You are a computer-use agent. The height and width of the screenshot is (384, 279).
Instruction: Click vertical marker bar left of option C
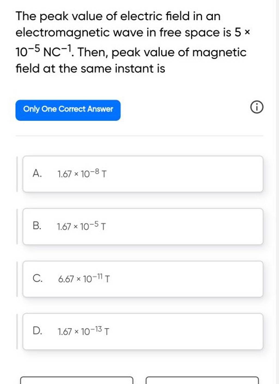coord(17,279)
